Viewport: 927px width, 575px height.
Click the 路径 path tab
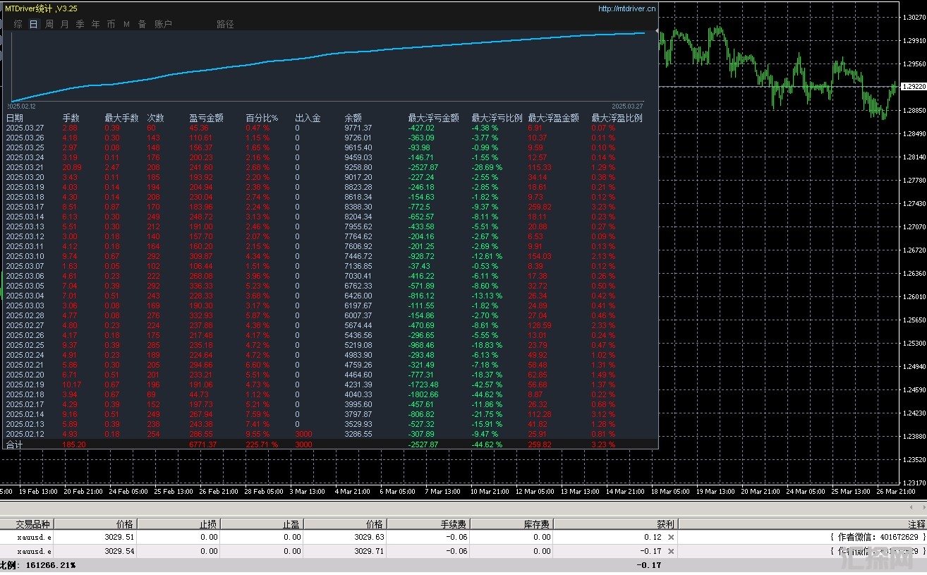pyautogui.click(x=225, y=24)
